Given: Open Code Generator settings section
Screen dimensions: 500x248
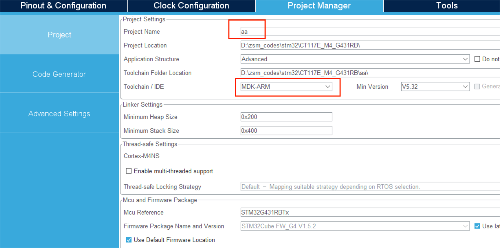Looking at the screenshot, I should click(59, 74).
